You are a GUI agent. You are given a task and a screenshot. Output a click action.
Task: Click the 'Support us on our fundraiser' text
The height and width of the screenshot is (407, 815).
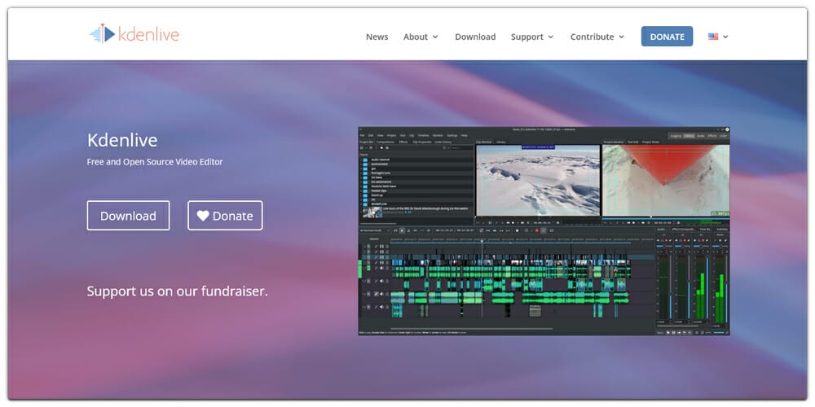(x=177, y=291)
